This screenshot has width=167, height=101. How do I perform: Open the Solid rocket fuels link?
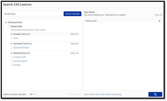click(21, 48)
